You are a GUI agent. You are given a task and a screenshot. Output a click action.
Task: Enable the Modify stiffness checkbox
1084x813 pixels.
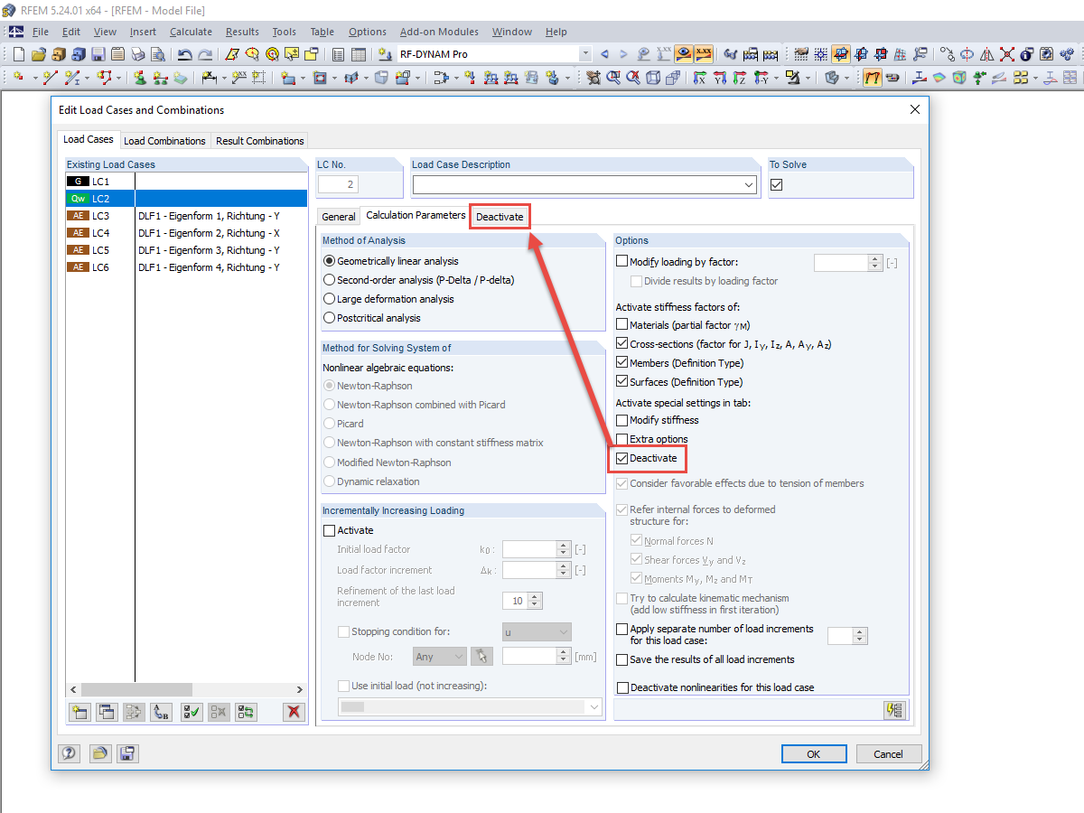621,420
